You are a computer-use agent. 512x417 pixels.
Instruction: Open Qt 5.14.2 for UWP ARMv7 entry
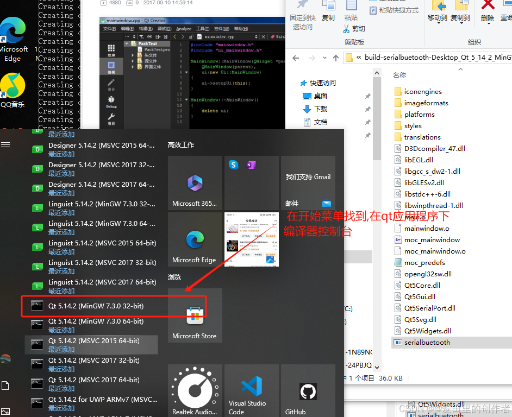(x=91, y=403)
